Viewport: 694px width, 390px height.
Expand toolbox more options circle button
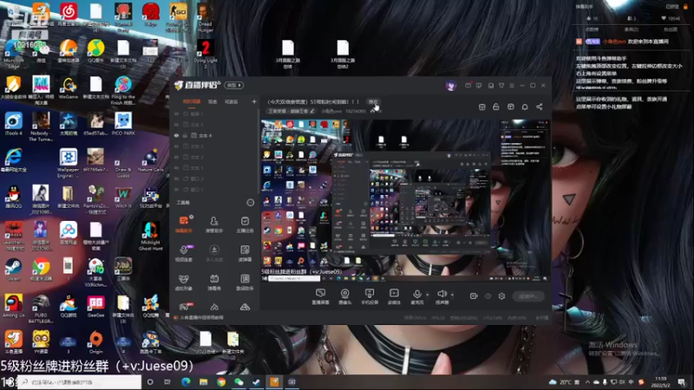(250, 203)
